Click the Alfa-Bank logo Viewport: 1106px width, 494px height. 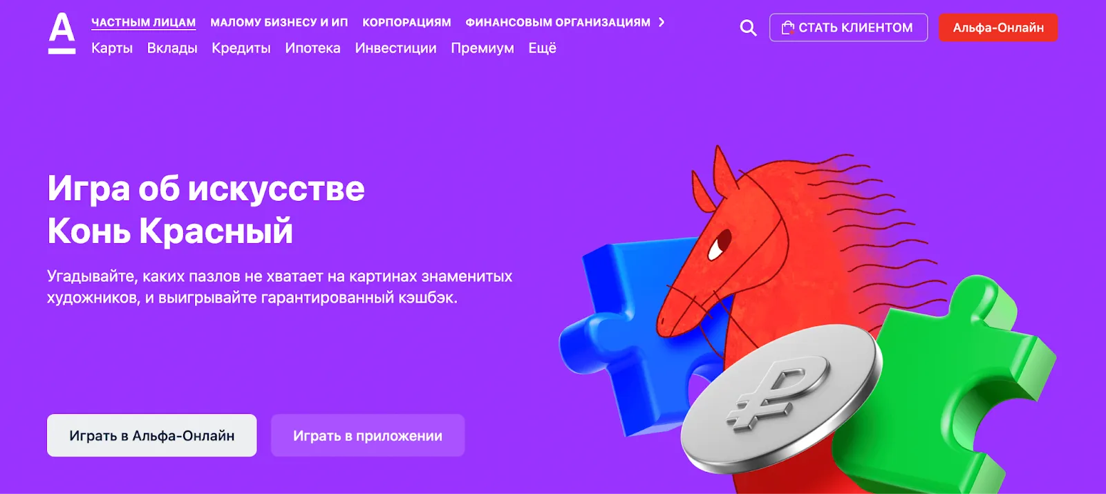tap(62, 33)
